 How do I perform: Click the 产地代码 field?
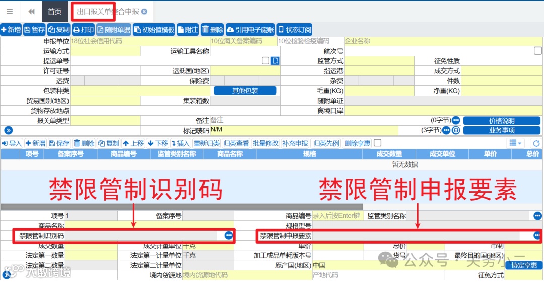(378, 275)
